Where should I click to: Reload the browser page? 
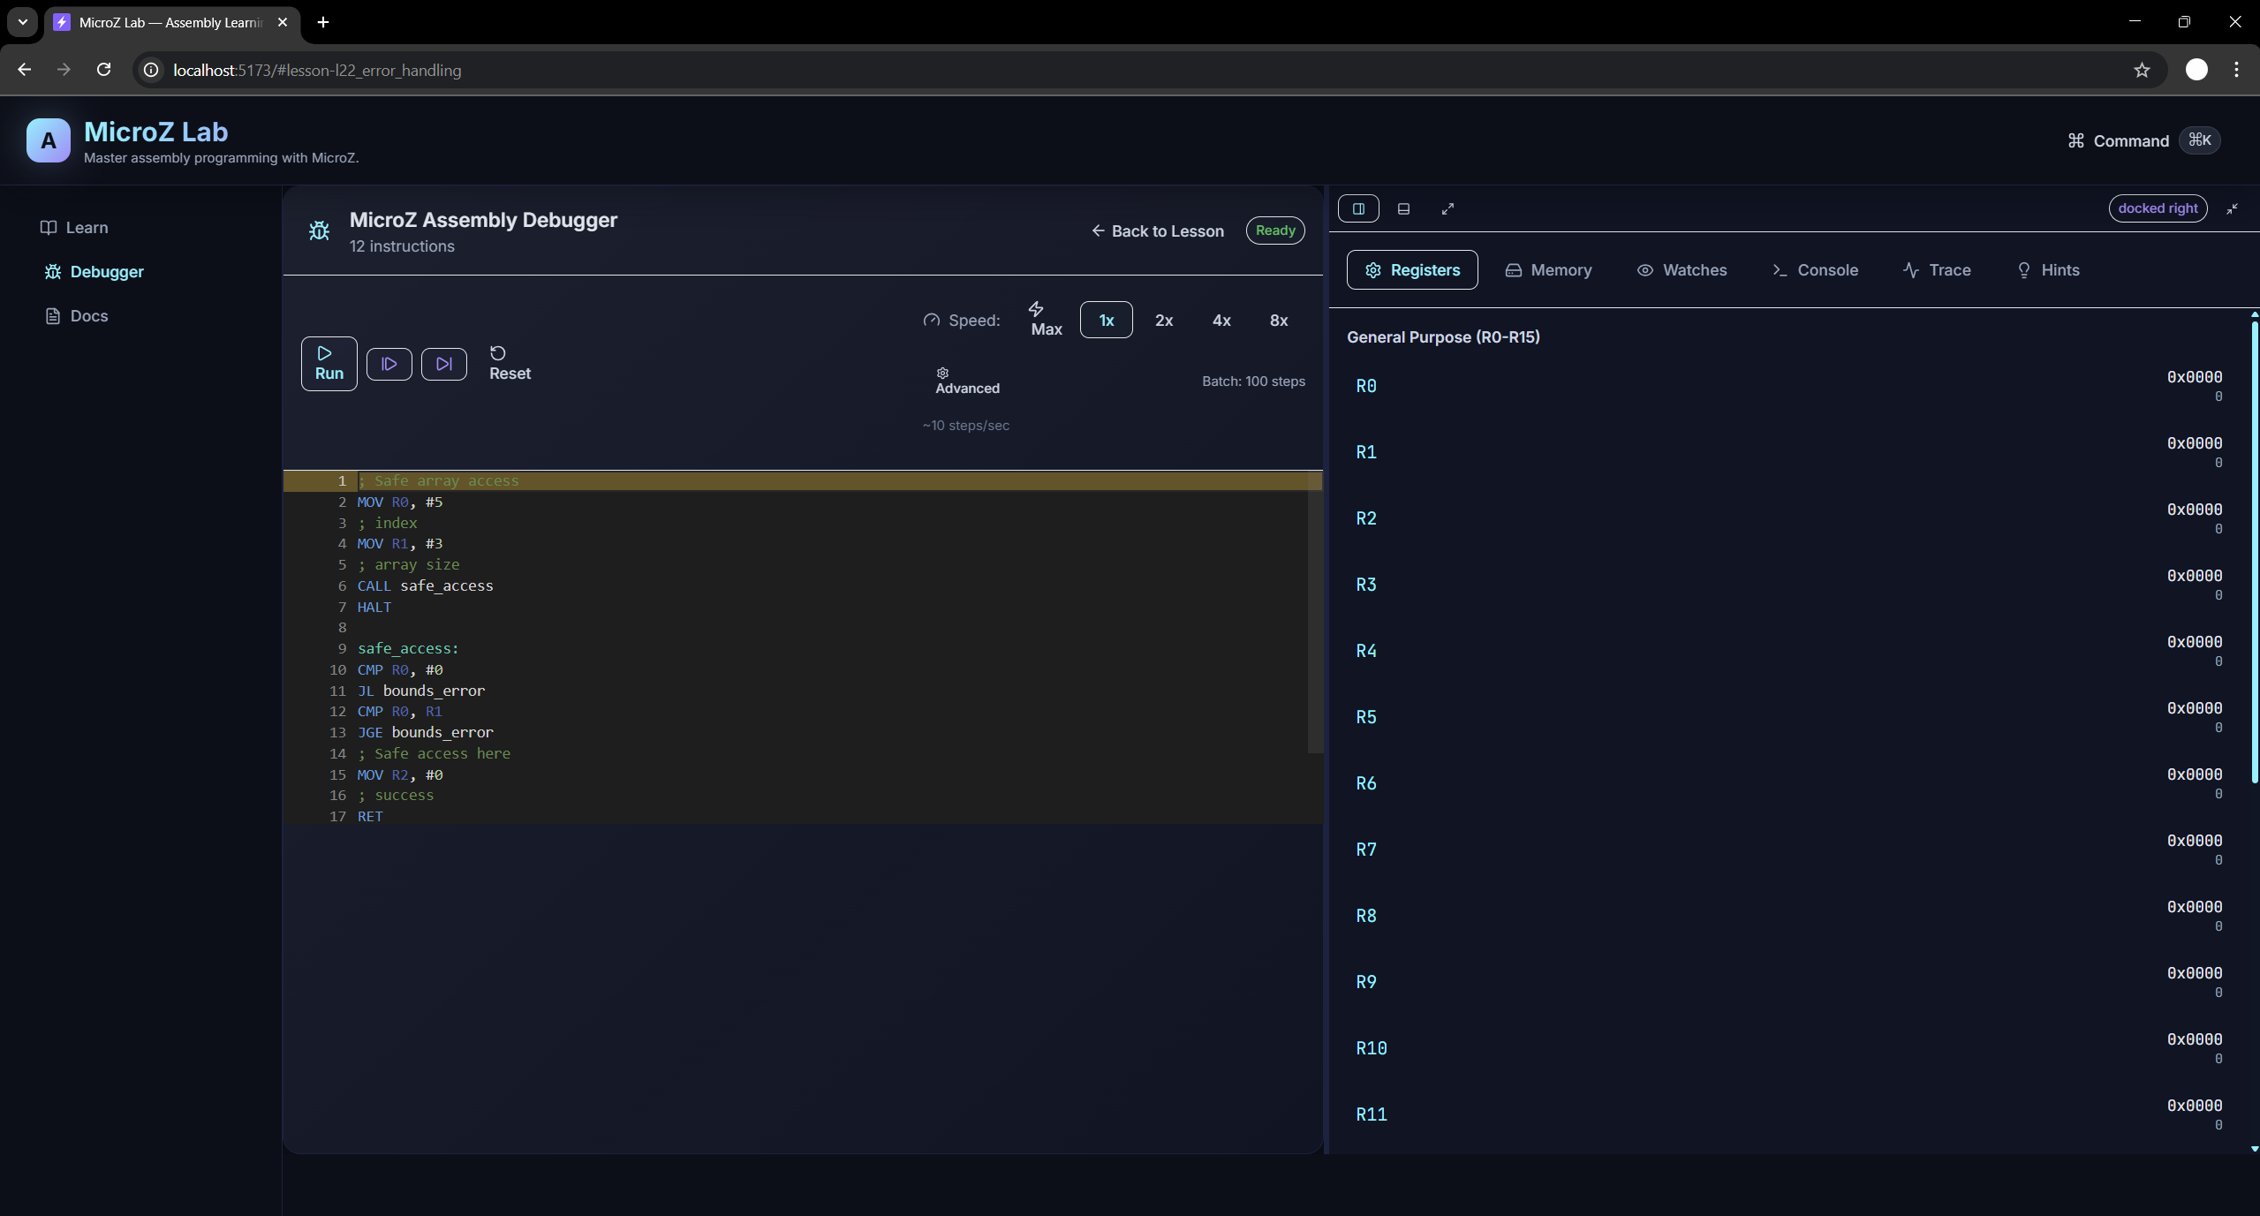104,70
